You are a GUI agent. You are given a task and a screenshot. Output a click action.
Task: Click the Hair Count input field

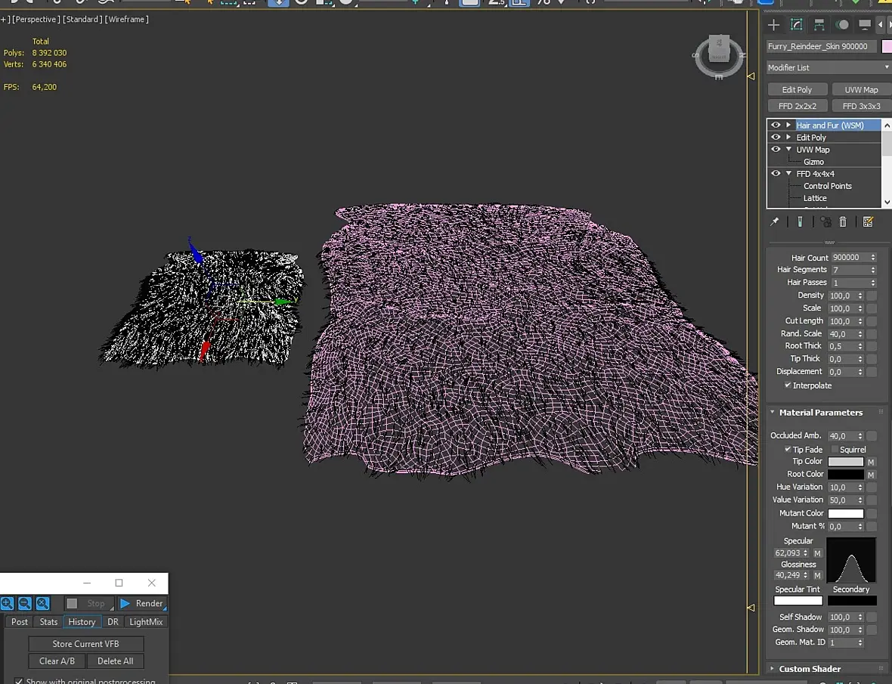pos(849,258)
